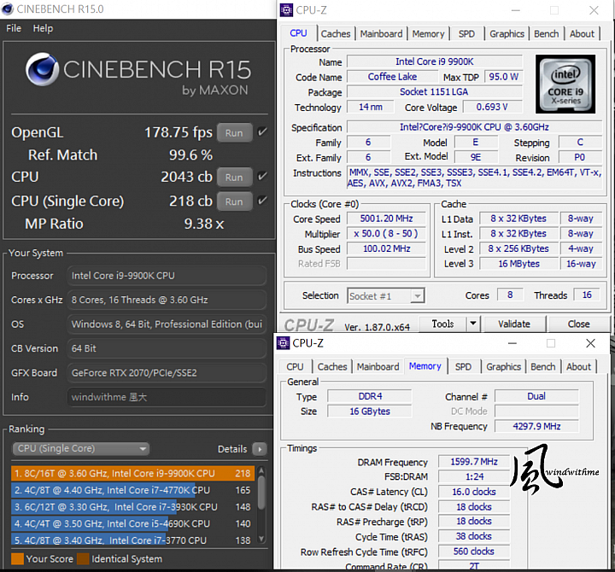This screenshot has width=615, height=572.
Task: Switch to About tab in upper CPU-Z window
Action: pyautogui.click(x=582, y=33)
